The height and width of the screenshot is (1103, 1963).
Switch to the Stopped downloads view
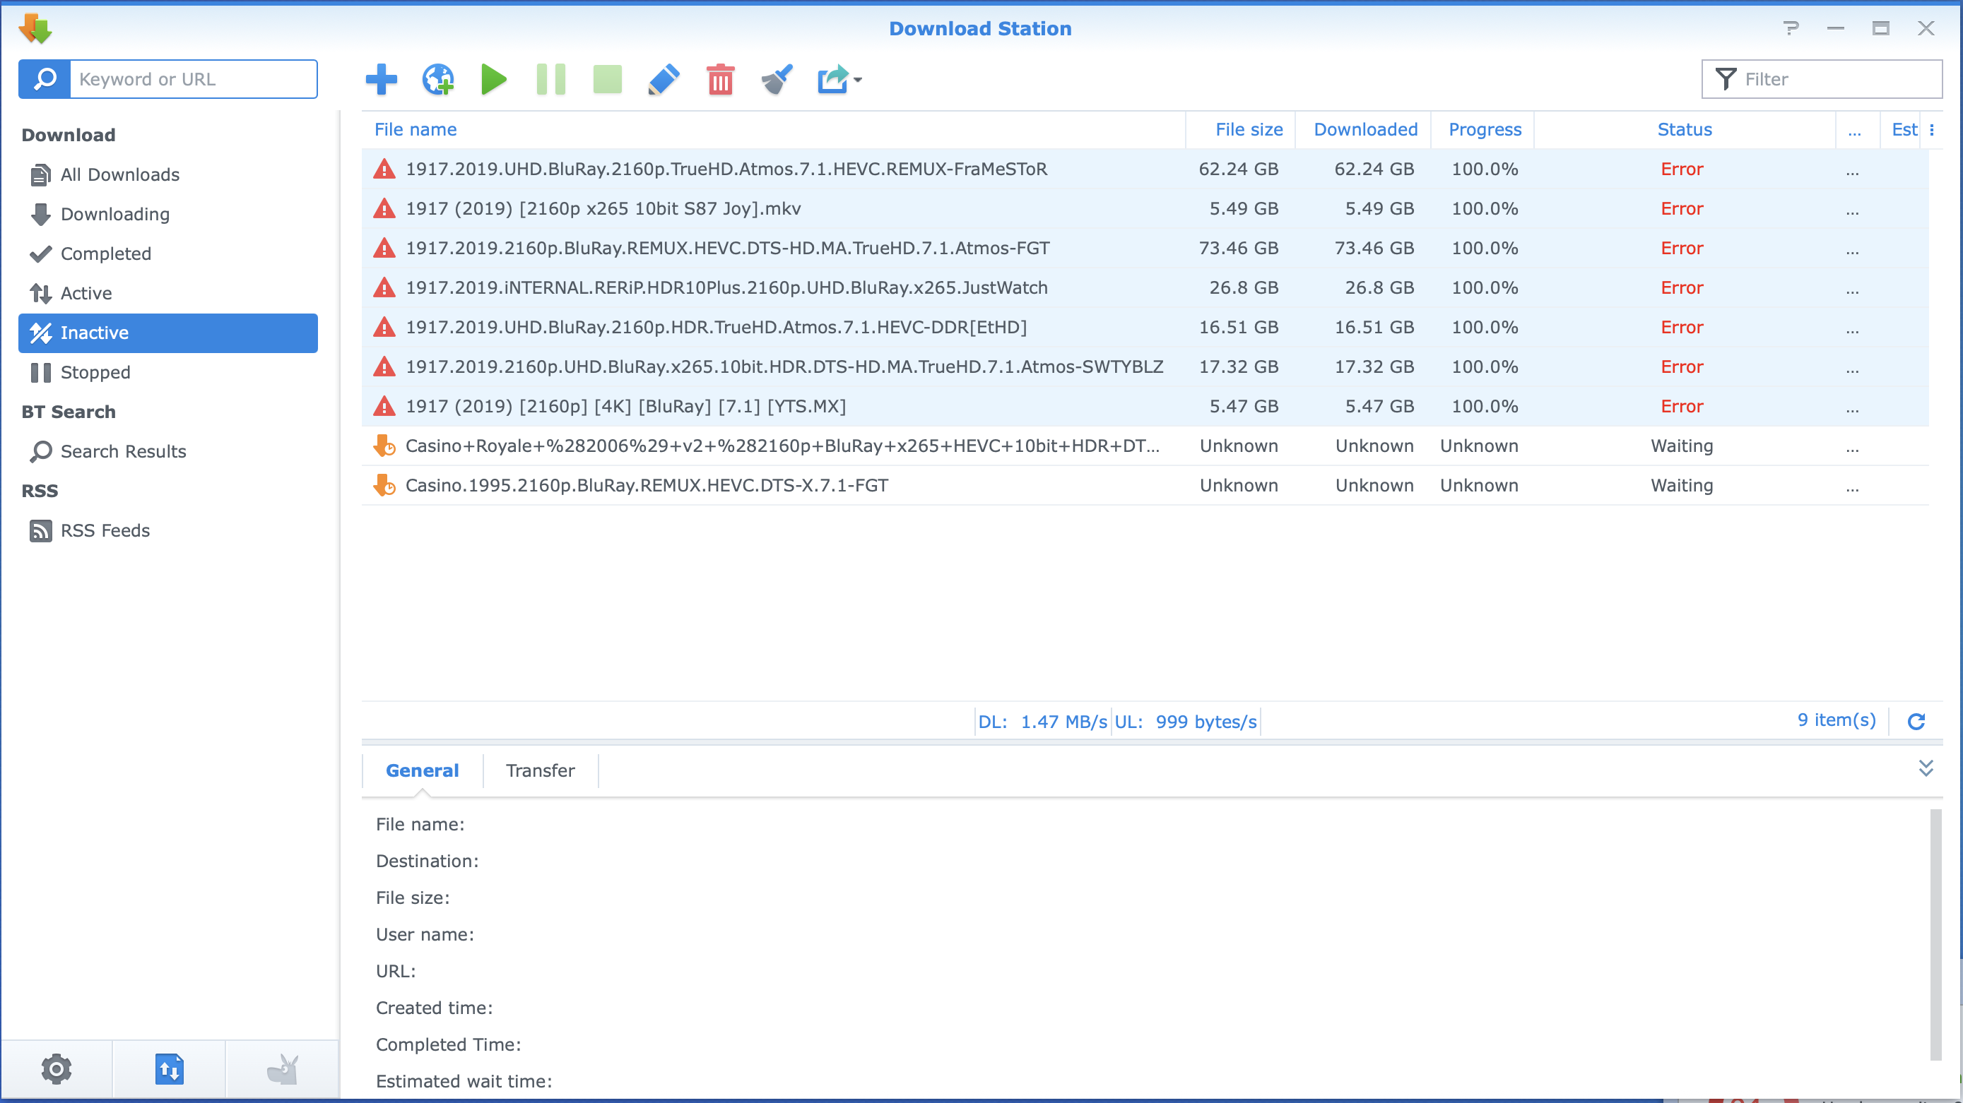tap(95, 371)
